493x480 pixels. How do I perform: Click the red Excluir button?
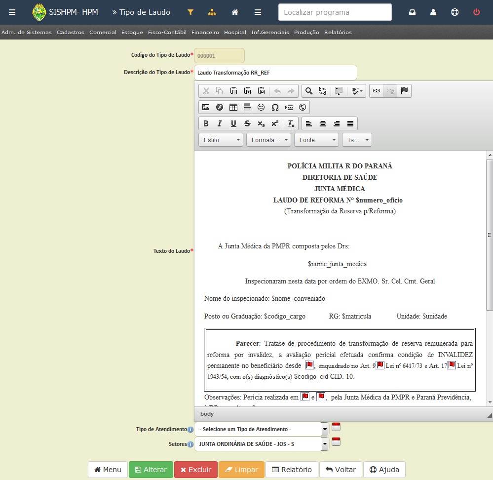196,469
